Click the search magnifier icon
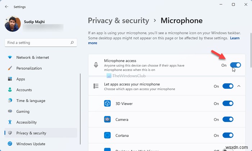The image size is (252, 151). click(x=72, y=43)
